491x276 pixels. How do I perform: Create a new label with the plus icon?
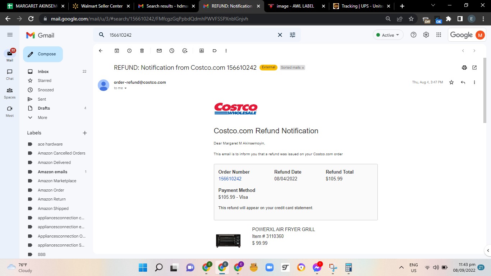85,133
